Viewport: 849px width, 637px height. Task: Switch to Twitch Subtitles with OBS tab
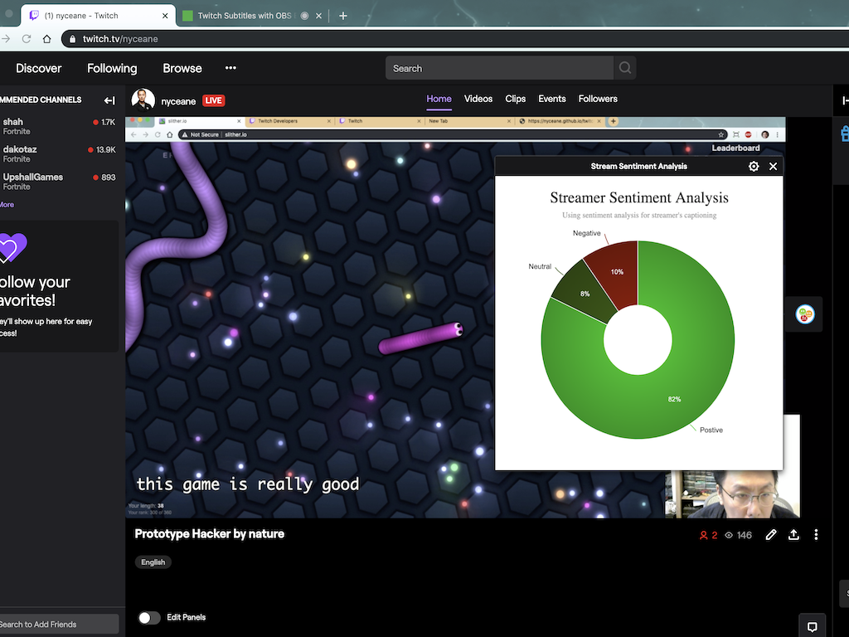click(x=245, y=16)
